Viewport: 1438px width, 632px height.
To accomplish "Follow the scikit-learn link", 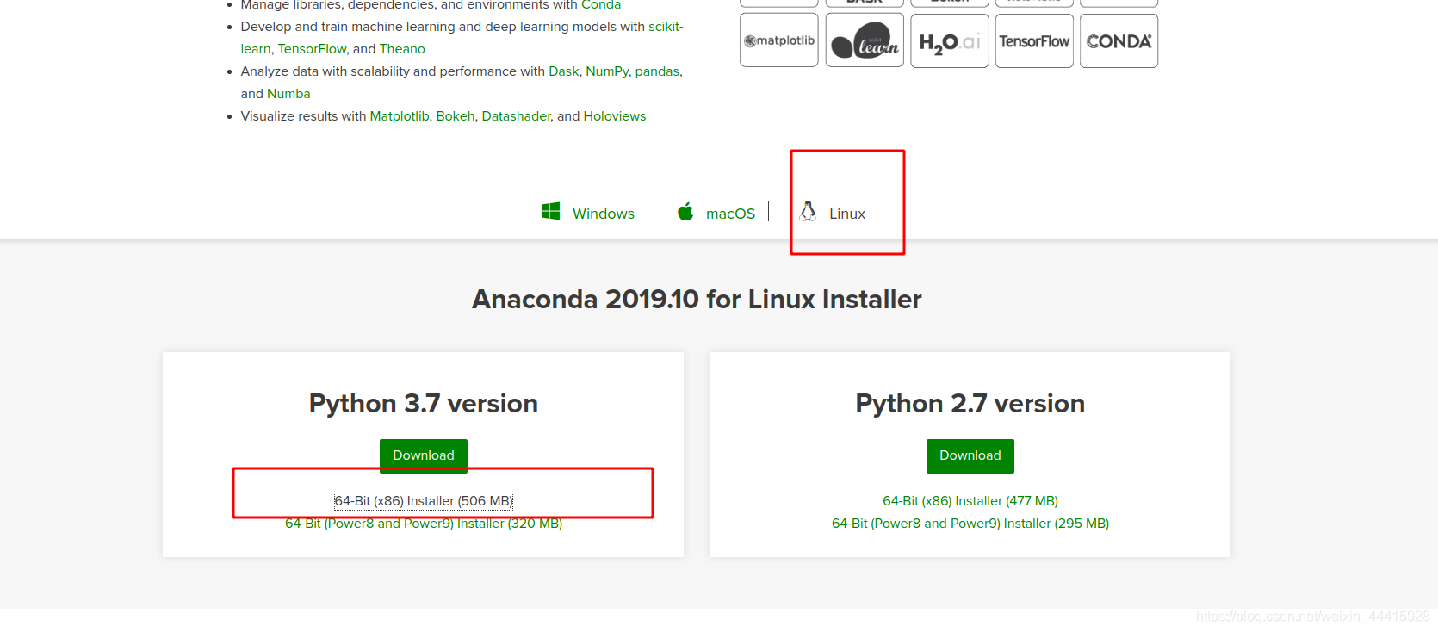I will (666, 27).
